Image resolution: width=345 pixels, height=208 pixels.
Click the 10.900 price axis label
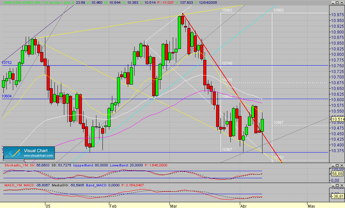(337, 32)
